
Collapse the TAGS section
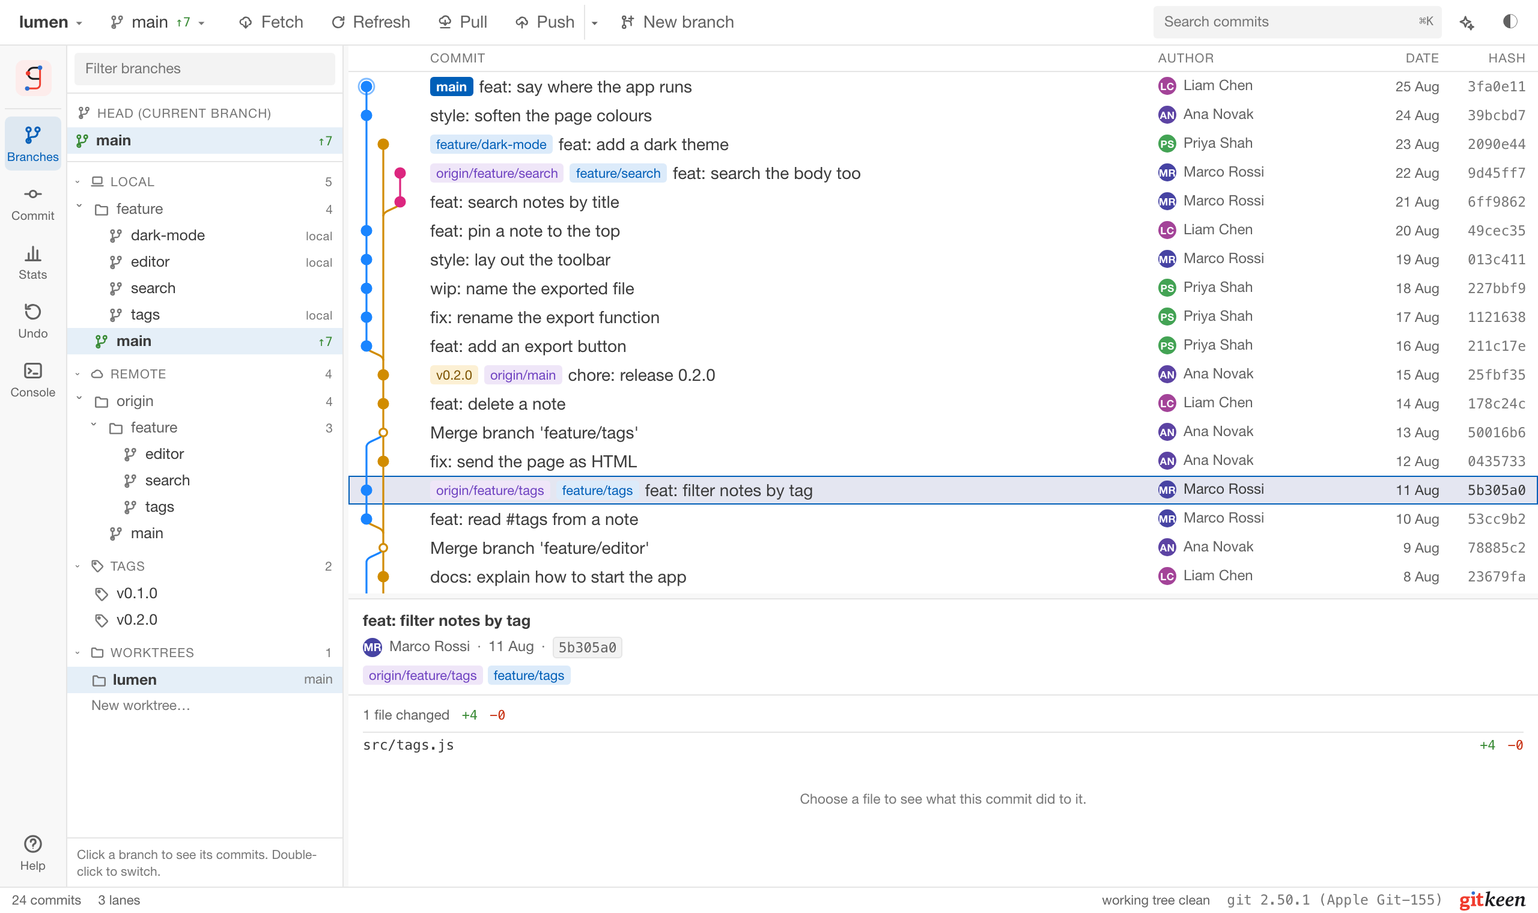tap(78, 565)
